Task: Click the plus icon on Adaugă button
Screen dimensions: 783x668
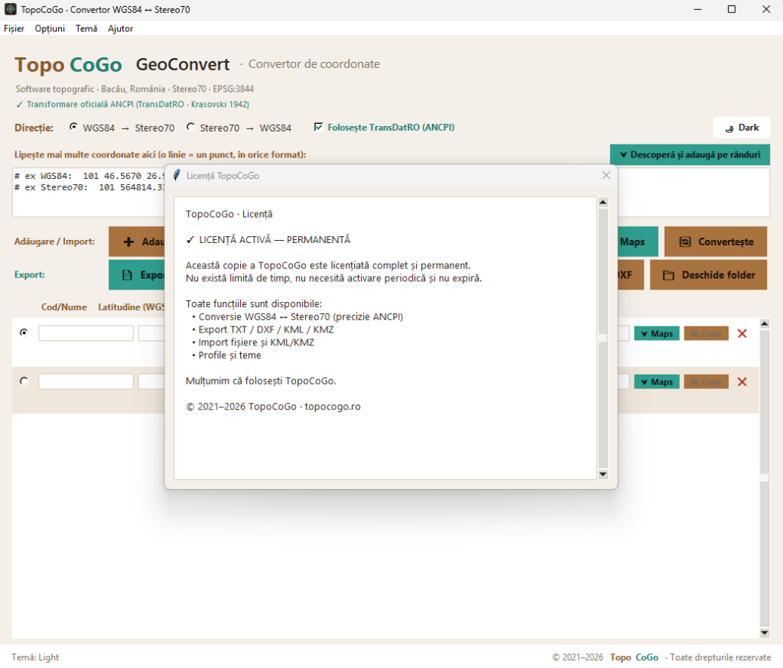Action: coord(128,242)
